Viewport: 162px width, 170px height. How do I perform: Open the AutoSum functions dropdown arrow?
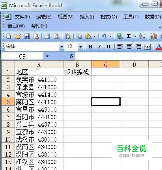(135, 36)
